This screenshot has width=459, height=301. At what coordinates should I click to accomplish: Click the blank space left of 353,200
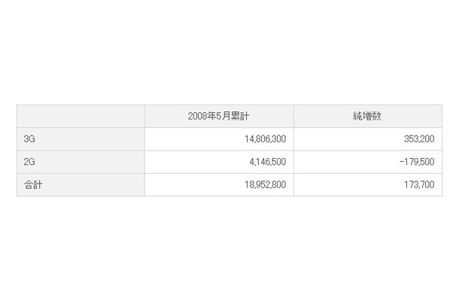pos(349,138)
